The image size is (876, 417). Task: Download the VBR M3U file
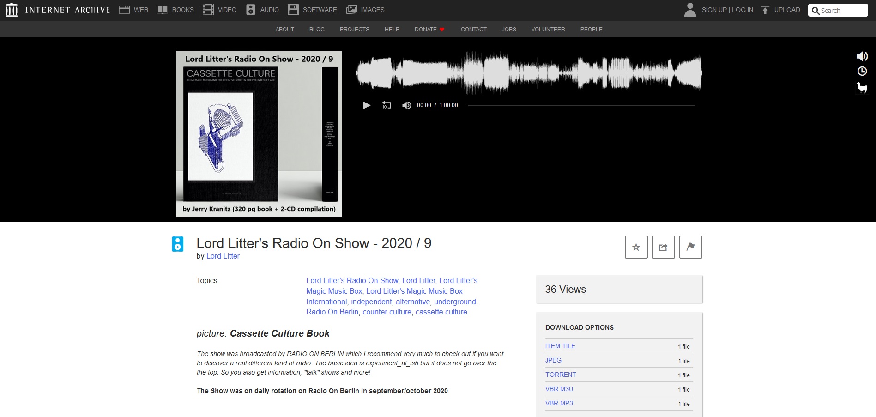pos(559,389)
